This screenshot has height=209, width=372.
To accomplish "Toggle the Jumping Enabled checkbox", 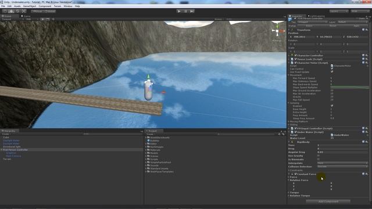I will [332, 106].
